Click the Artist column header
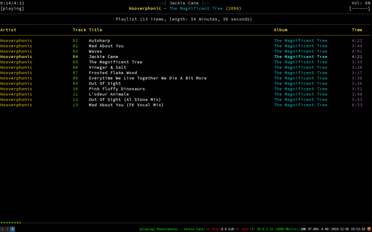 8,30
